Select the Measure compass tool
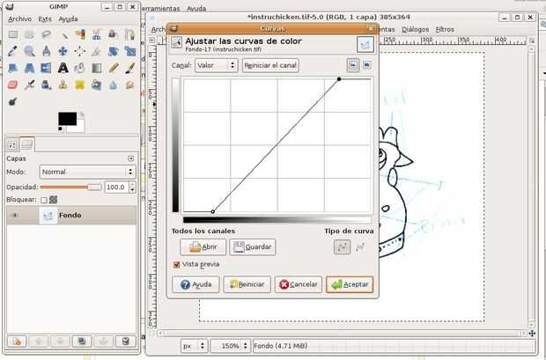The width and height of the screenshot is (546, 360). point(46,51)
